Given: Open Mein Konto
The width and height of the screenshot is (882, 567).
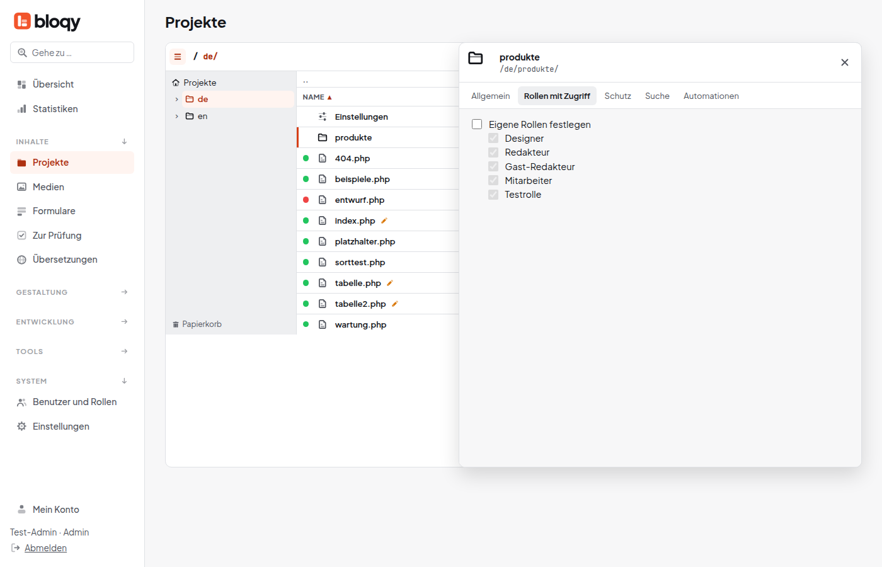Looking at the screenshot, I should click(72, 510).
